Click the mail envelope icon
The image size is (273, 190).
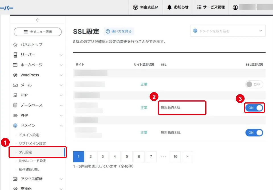[15, 85]
